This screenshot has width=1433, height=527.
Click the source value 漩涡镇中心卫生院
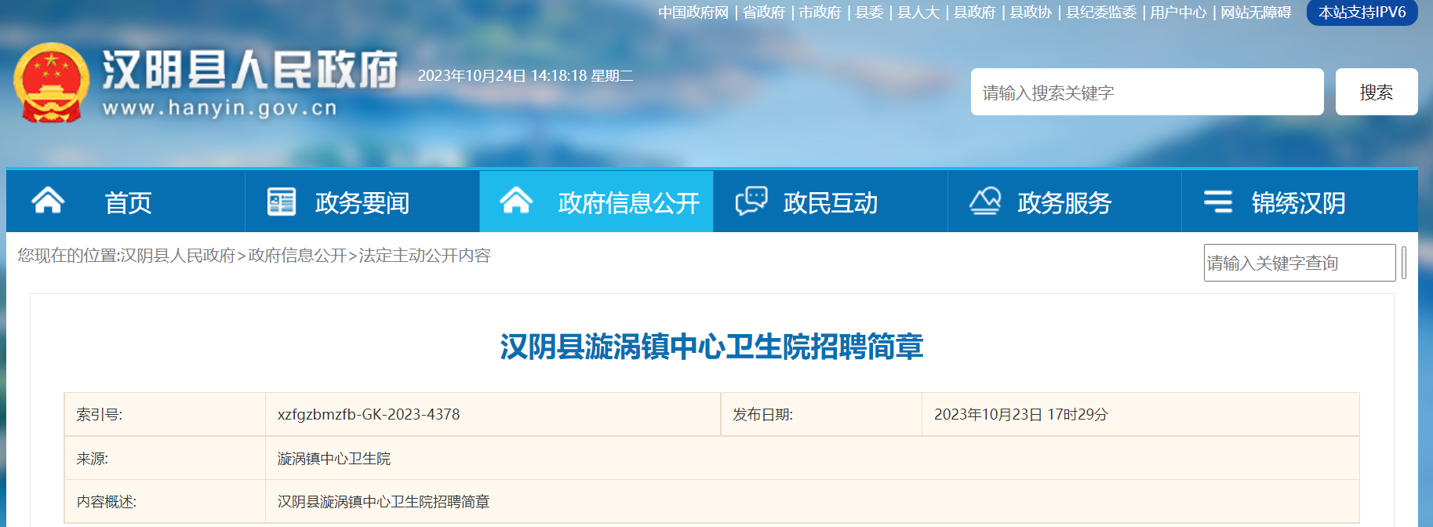tap(334, 459)
